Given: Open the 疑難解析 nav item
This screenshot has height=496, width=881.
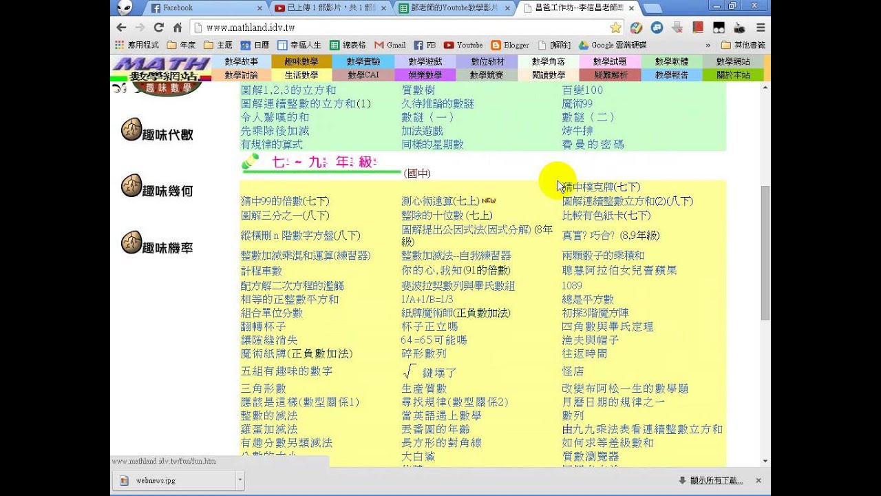Looking at the screenshot, I should [x=610, y=74].
